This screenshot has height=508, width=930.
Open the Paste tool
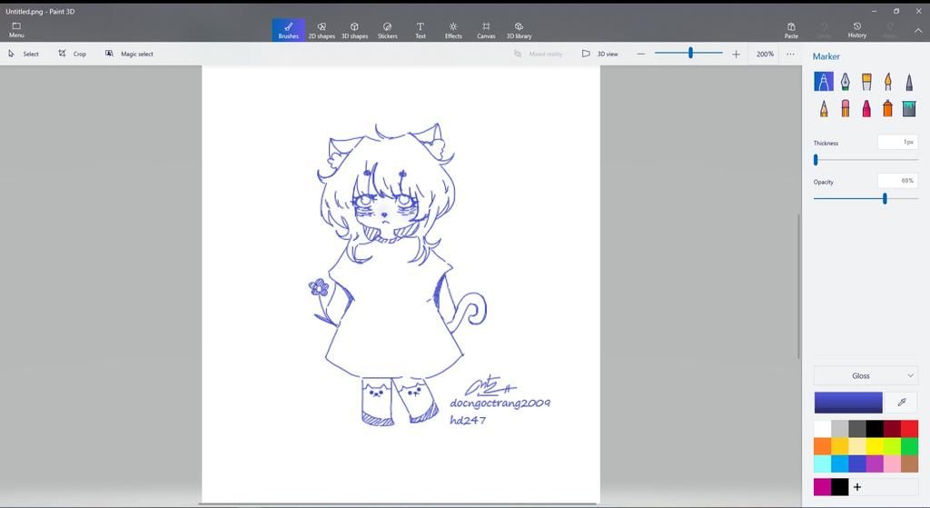791,30
